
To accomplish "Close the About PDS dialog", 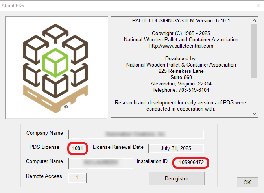I will (258, 6).
